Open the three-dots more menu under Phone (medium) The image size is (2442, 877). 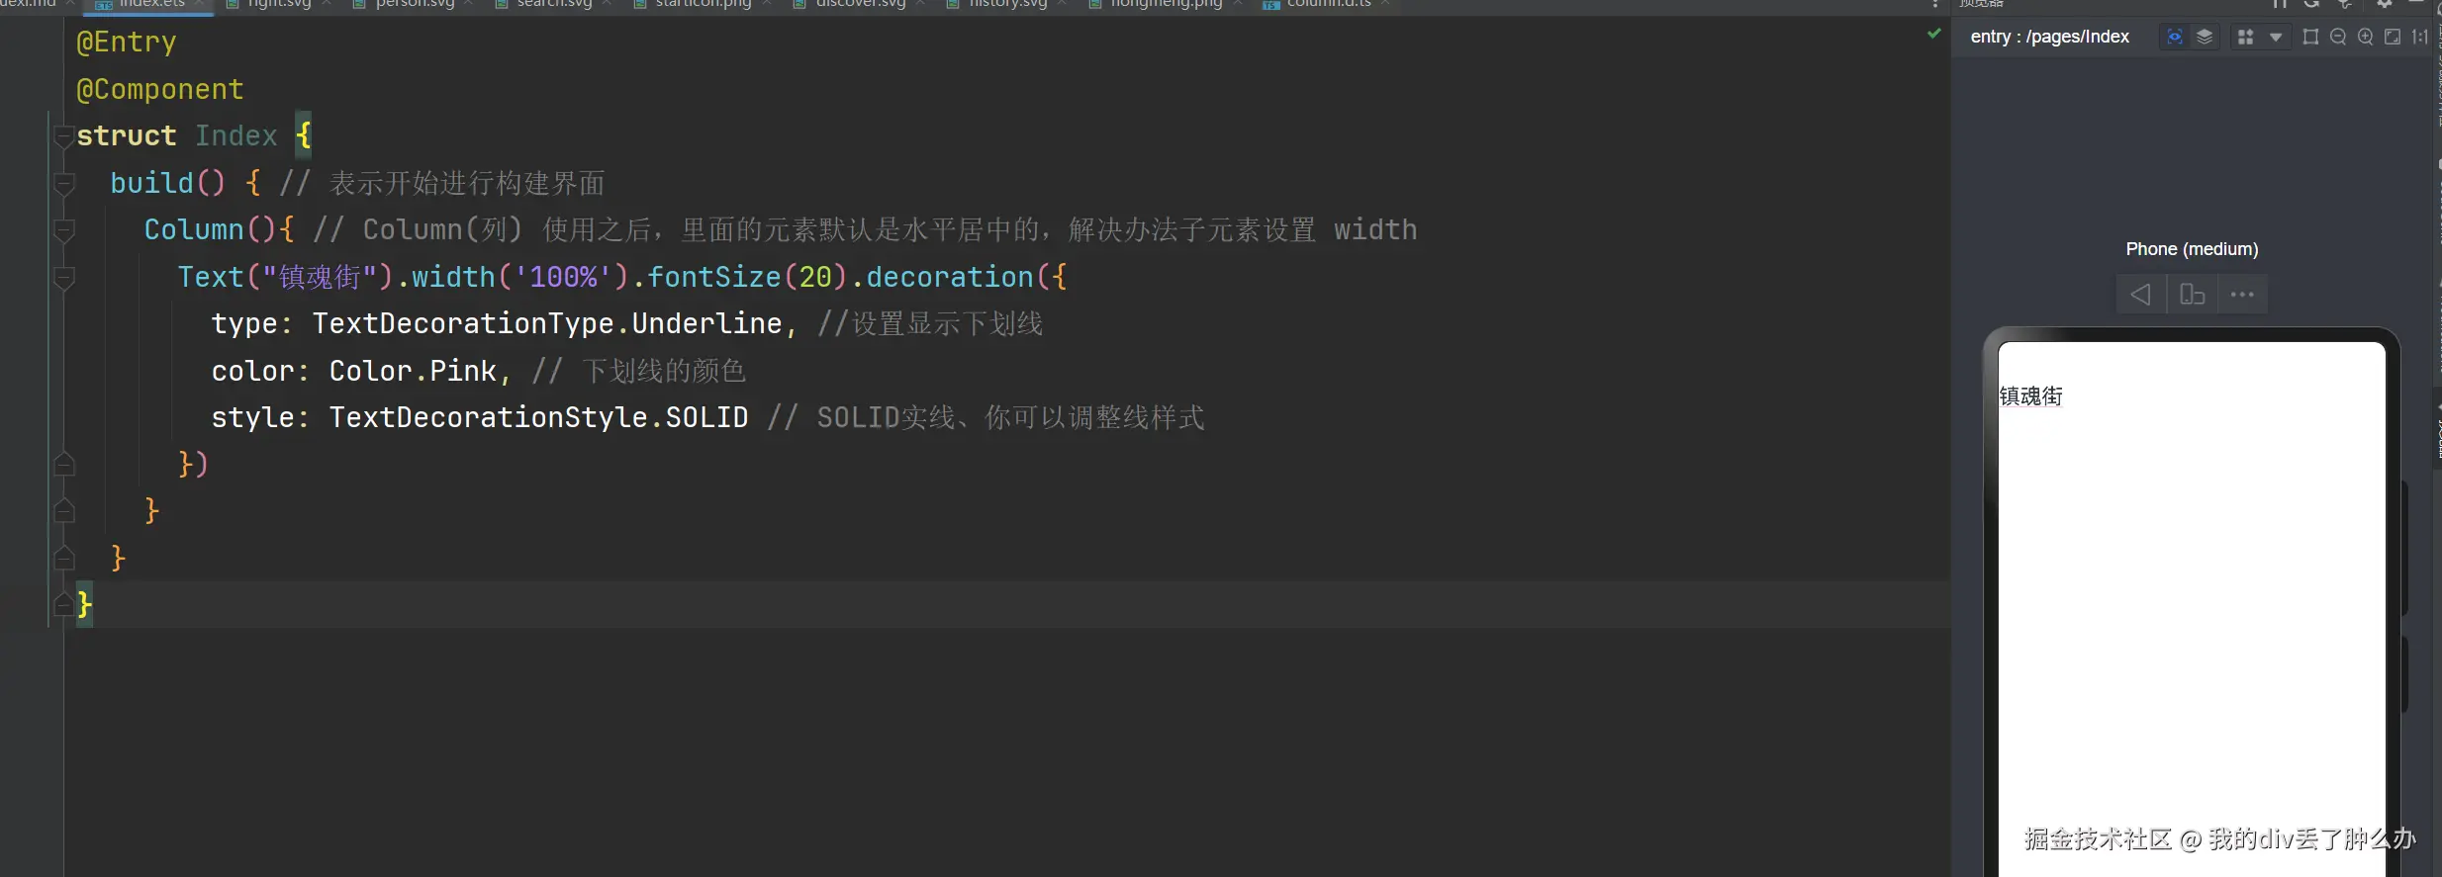(x=2242, y=295)
